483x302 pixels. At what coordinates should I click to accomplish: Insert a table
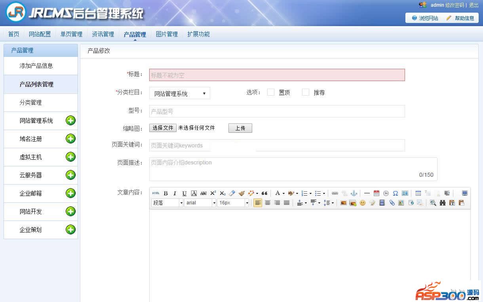click(418, 193)
